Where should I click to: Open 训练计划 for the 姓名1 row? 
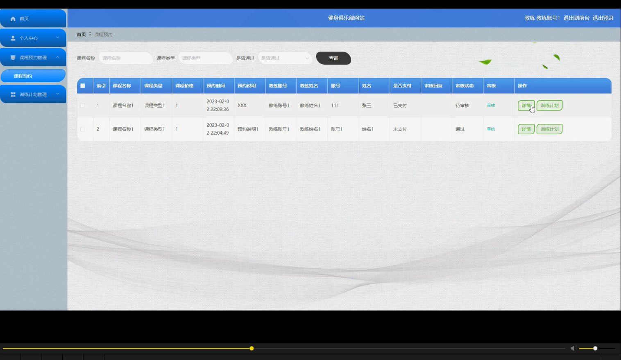[549, 129]
